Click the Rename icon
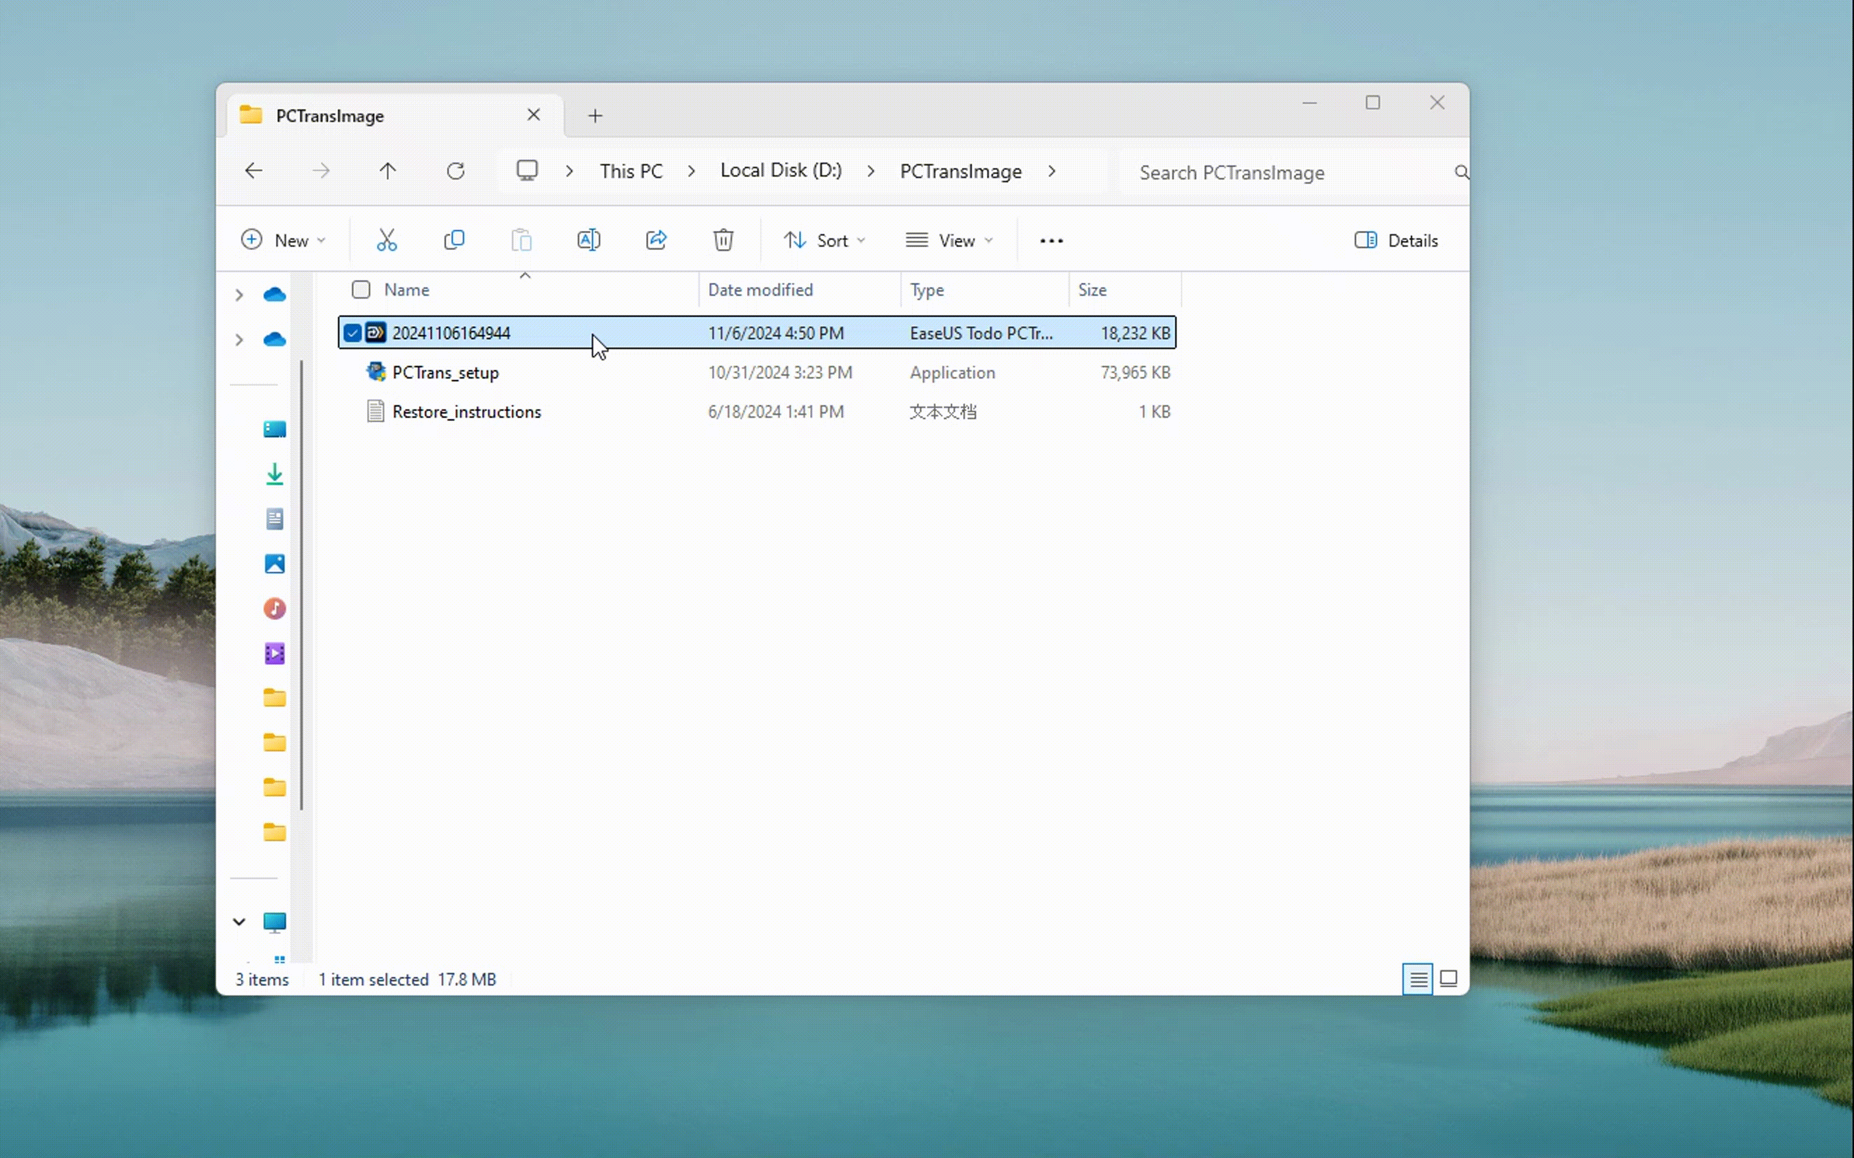Viewport: 1854px width, 1158px height. 588,240
